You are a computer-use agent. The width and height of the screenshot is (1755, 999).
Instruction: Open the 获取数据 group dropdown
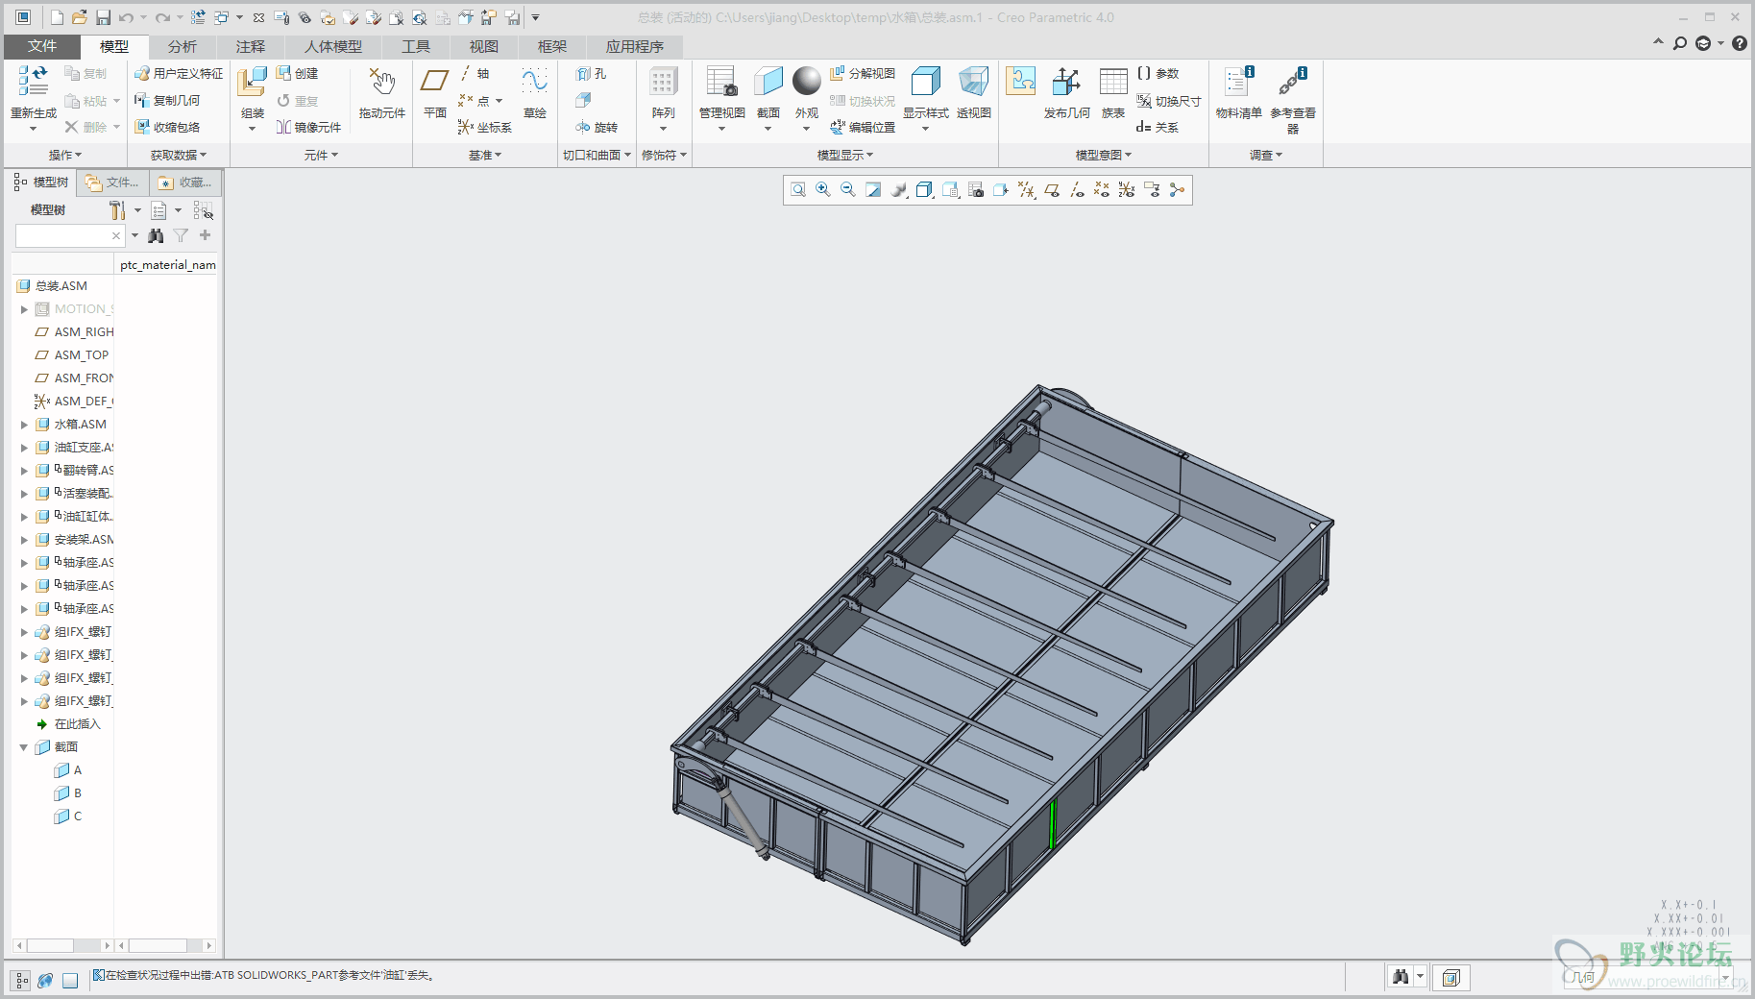[x=179, y=155]
